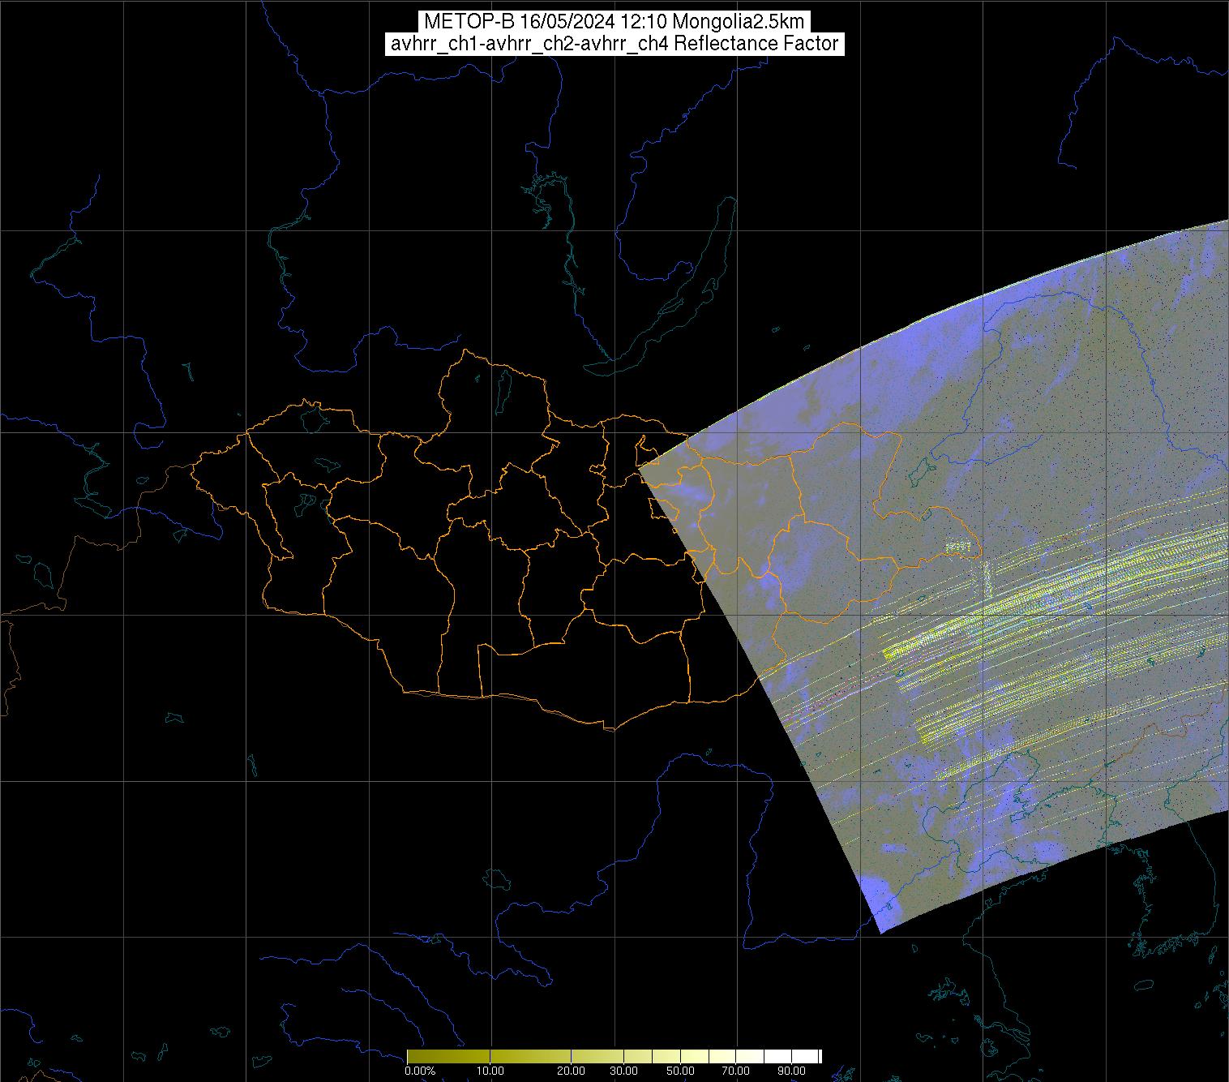Screen dimensions: 1229x1082
Task: Click the "50.00" color bar label
Action: pos(680,1070)
